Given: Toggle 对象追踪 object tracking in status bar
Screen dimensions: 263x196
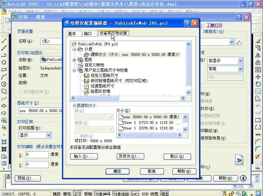Looking at the screenshot, I should tap(121, 194).
